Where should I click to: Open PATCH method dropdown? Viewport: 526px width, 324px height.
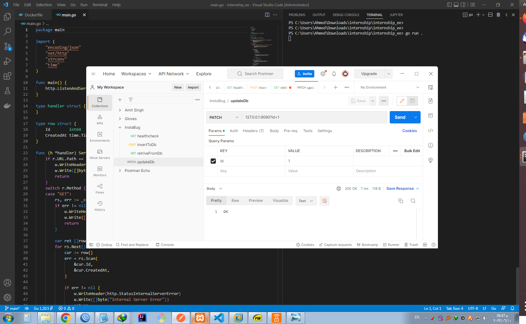pos(224,117)
